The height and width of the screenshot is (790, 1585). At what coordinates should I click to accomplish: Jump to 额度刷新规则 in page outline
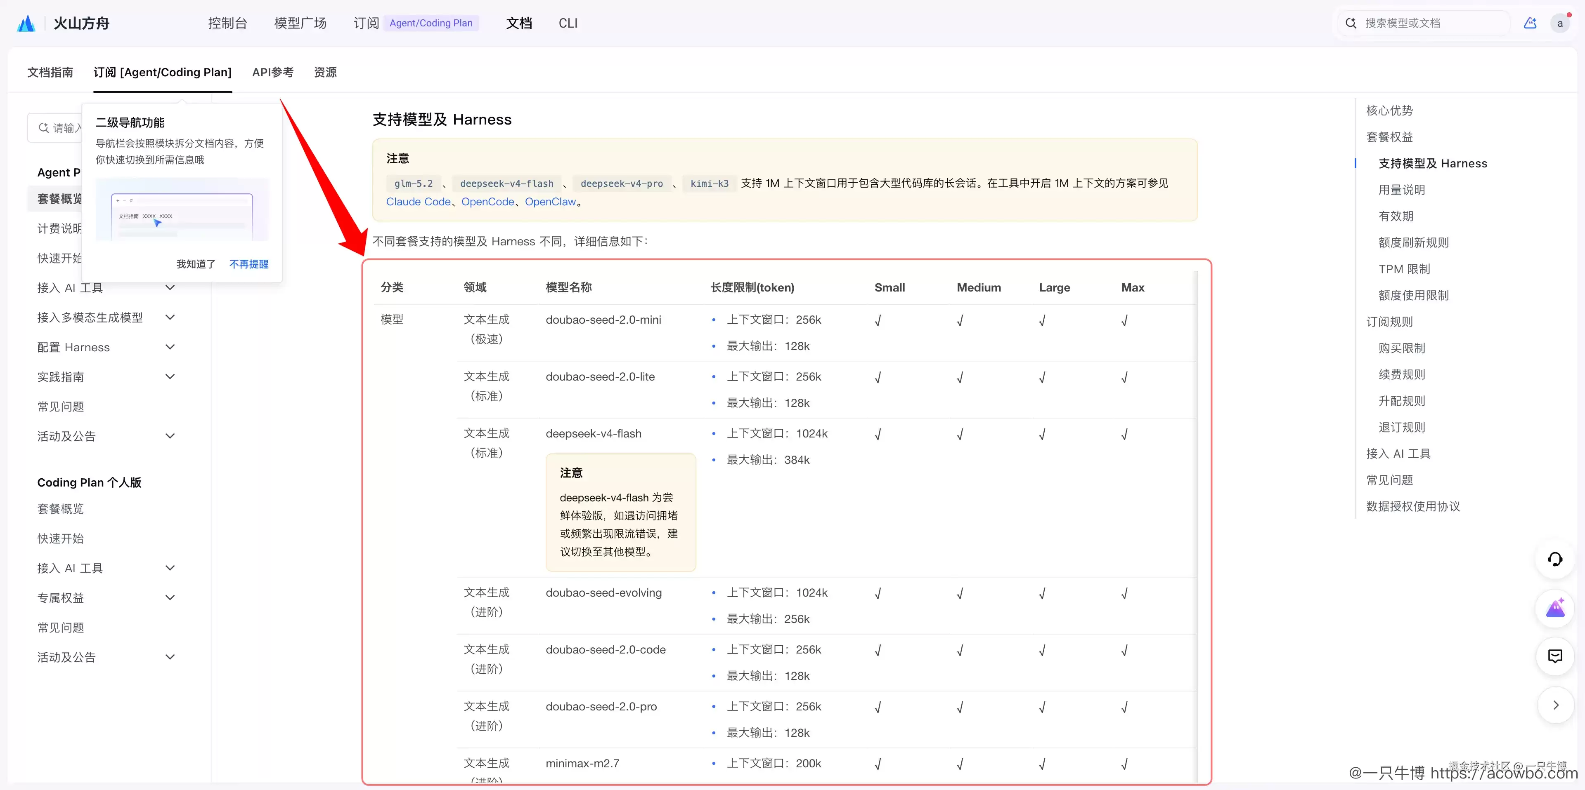point(1413,242)
